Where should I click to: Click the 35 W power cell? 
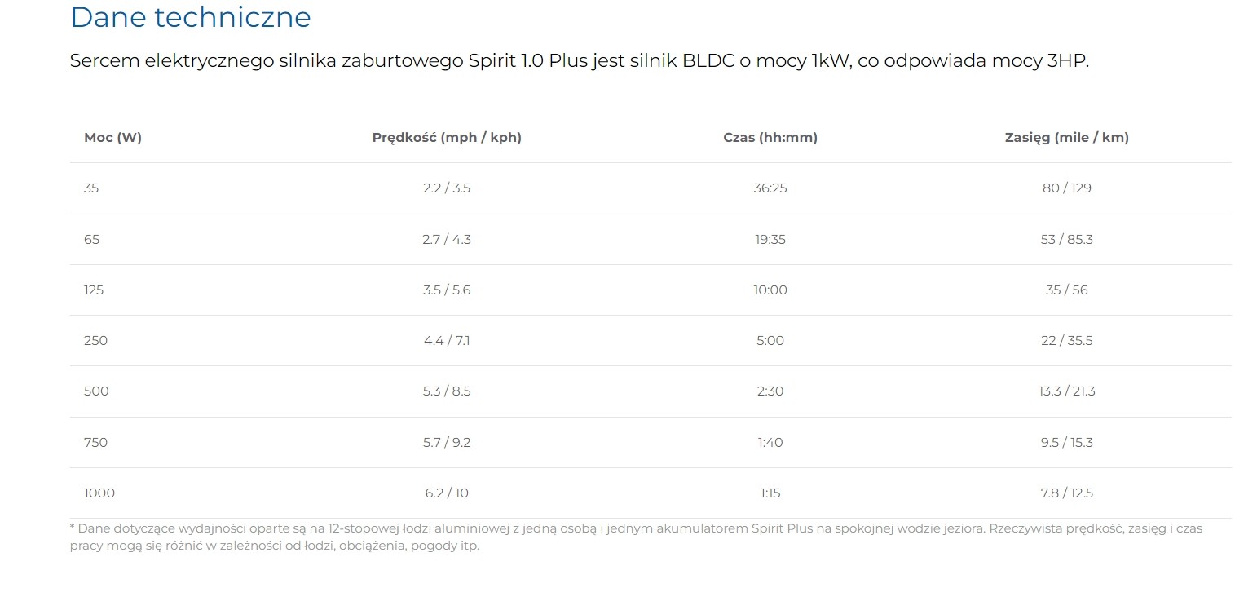pyautogui.click(x=91, y=188)
